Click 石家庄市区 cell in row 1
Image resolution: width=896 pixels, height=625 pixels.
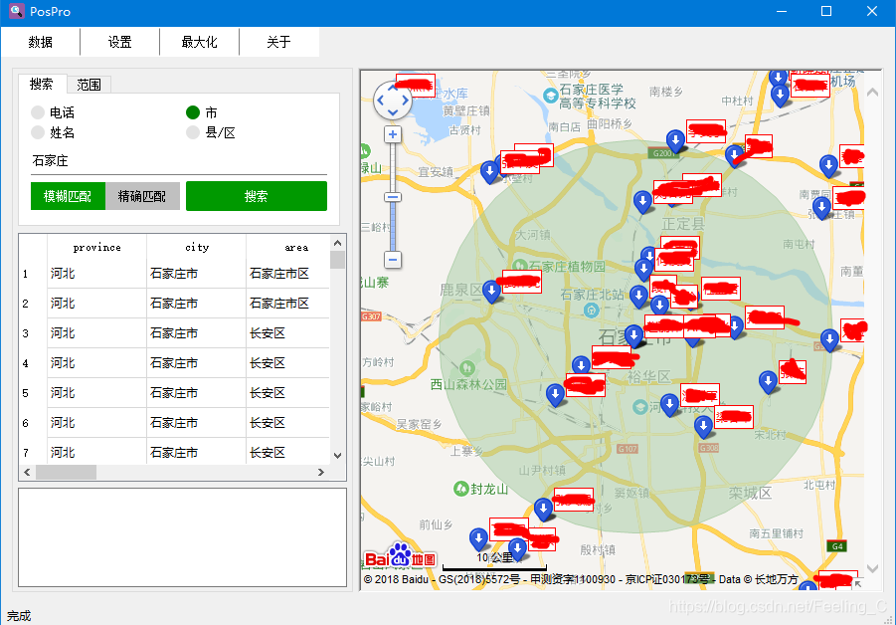(x=288, y=274)
